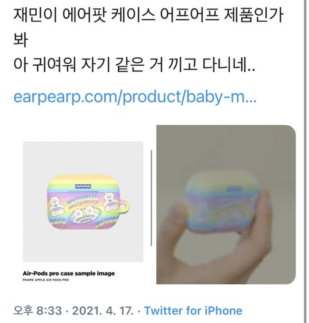Screen dimensions: 309x323
Task: Click the word 재민이 in the tweet
Action: pyautogui.click(x=35, y=15)
